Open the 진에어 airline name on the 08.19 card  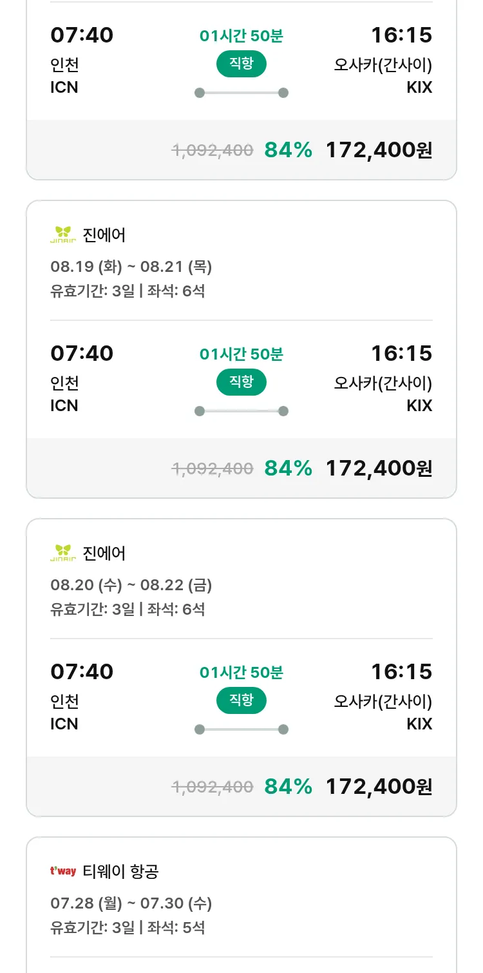click(x=104, y=235)
